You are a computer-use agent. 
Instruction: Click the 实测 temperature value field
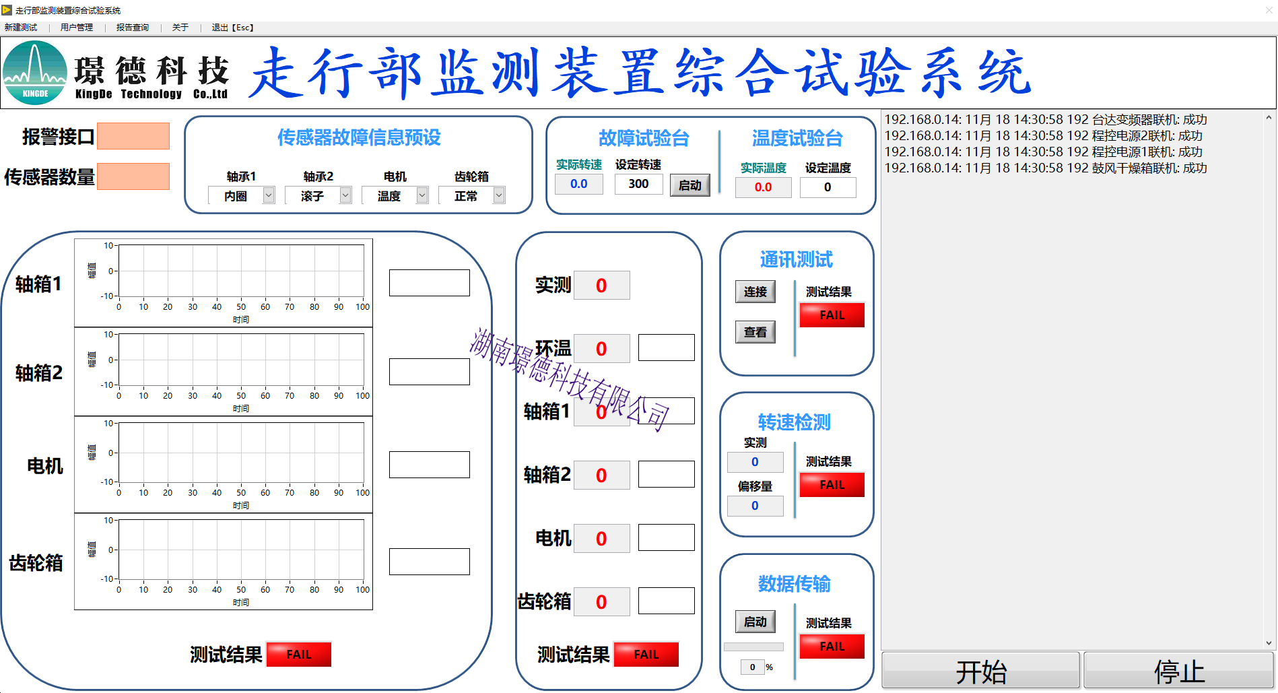click(x=601, y=286)
